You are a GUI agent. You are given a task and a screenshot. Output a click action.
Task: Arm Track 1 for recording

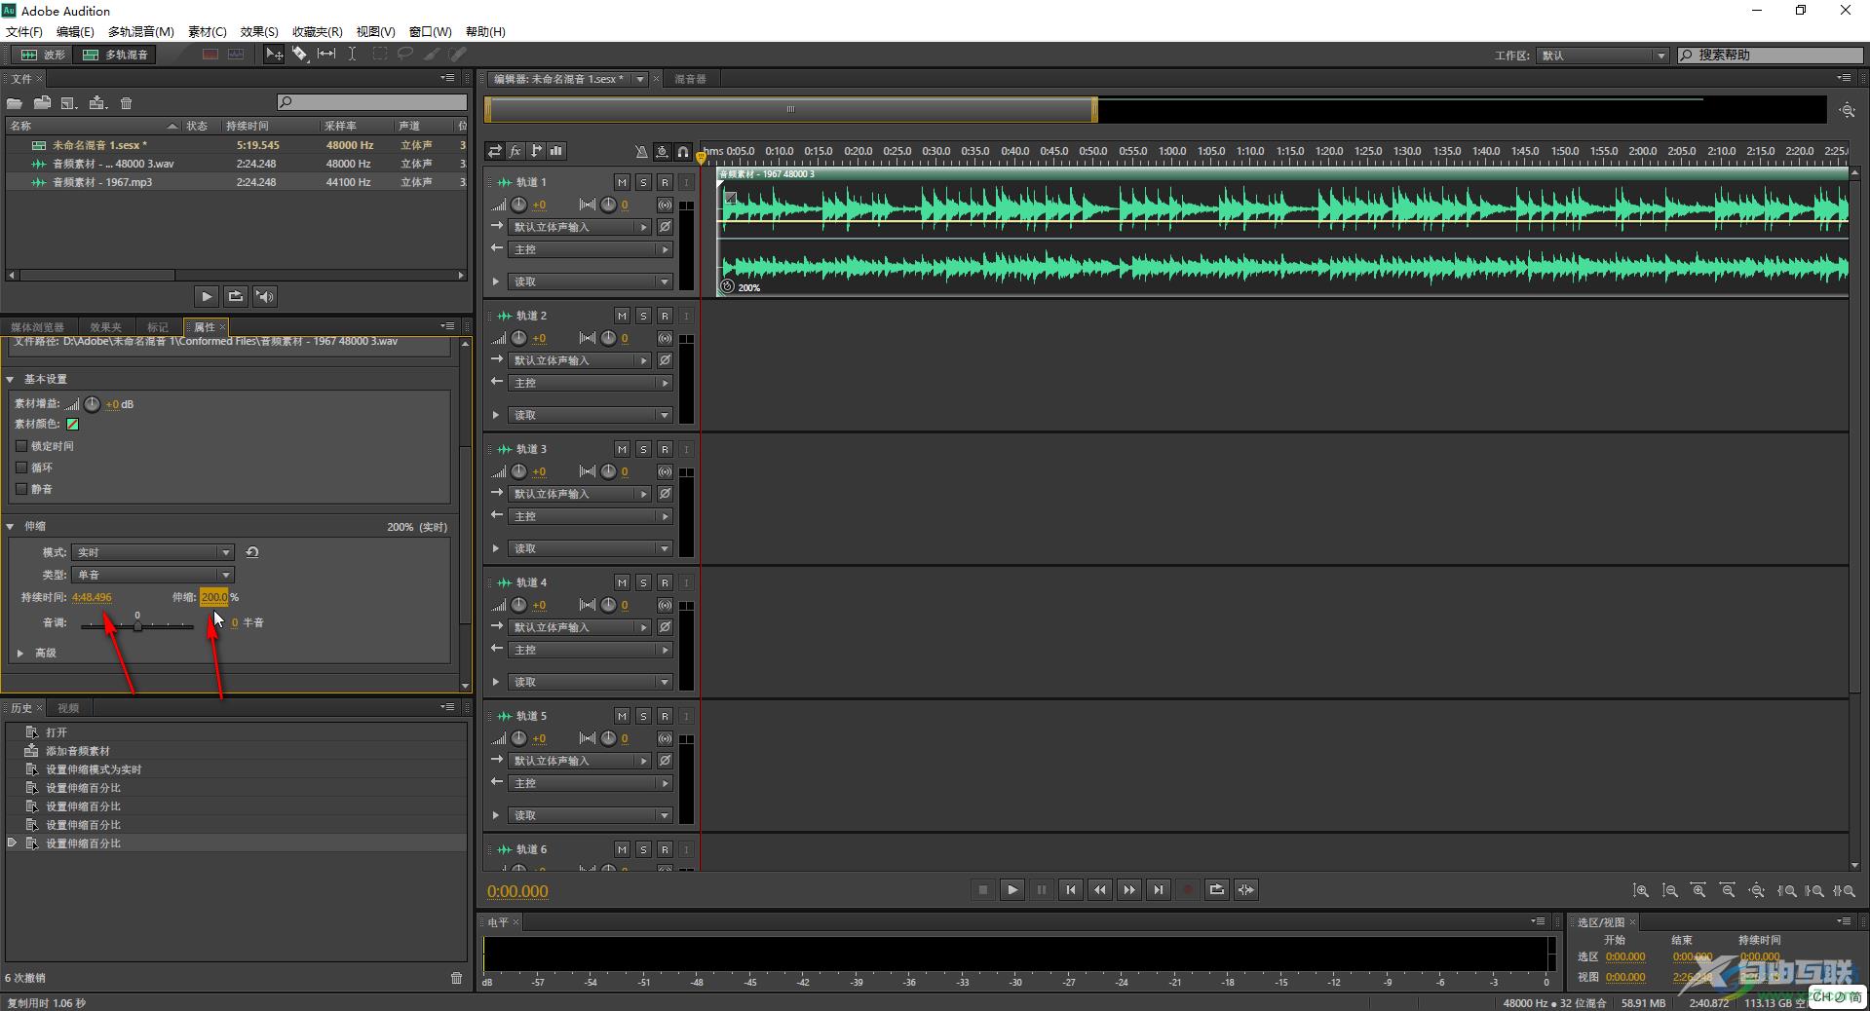tap(665, 182)
